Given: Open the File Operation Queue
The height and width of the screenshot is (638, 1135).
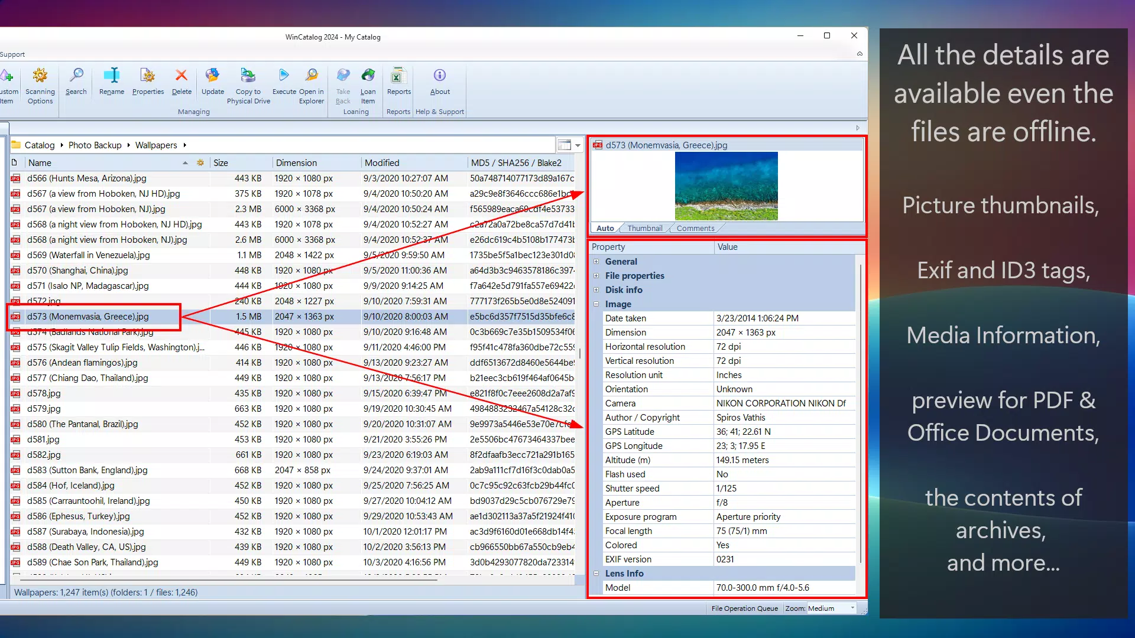Looking at the screenshot, I should (x=744, y=608).
